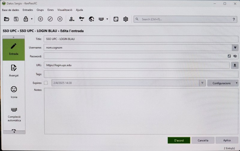Open the Configuracions expiry presets dropdown

coord(223,83)
